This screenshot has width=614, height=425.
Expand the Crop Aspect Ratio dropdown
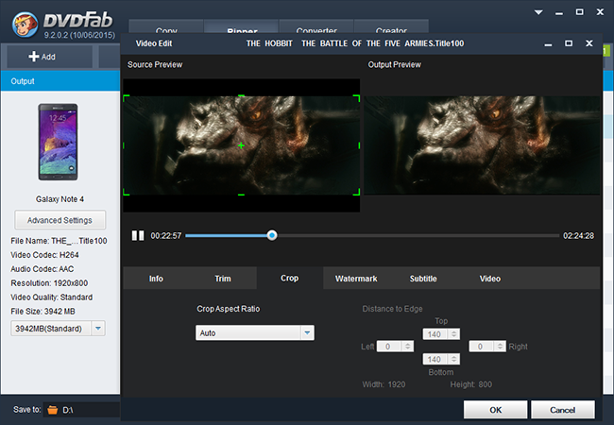pyautogui.click(x=307, y=332)
